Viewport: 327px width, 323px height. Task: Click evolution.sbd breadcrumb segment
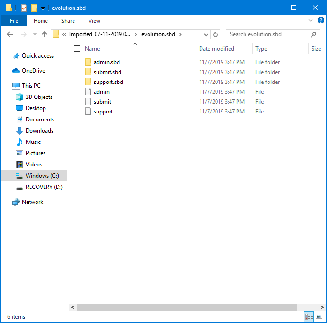click(158, 34)
